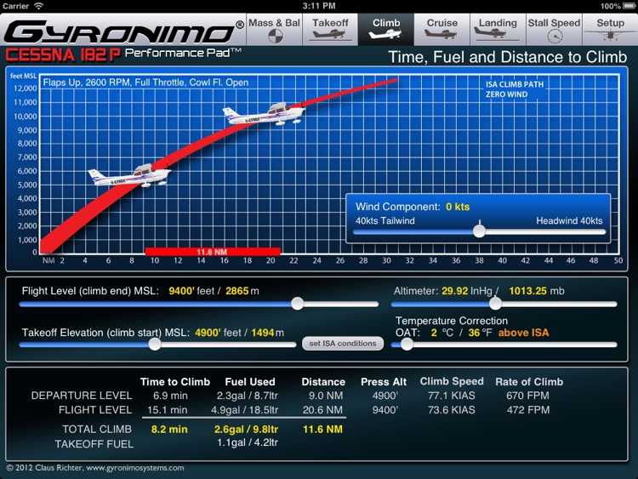Screen dimensions: 638x479
Task: Click the above ISA label
Action: tap(523, 333)
